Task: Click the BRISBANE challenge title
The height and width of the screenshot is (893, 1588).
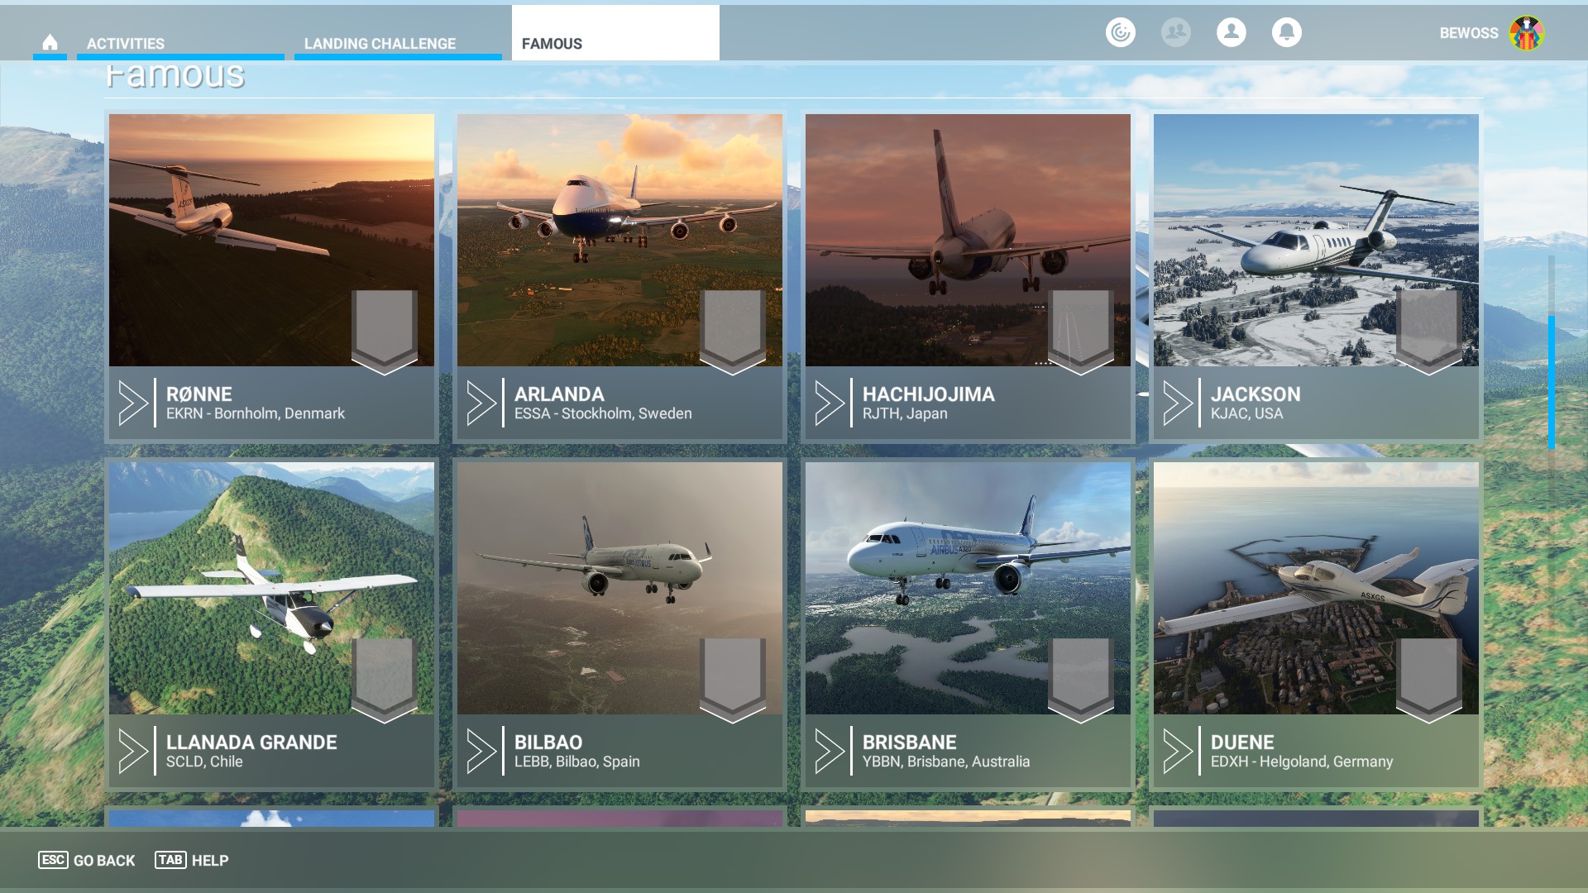Action: tap(910, 743)
